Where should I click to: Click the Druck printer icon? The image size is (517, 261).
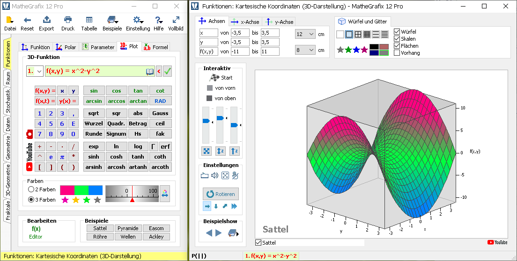click(x=68, y=20)
